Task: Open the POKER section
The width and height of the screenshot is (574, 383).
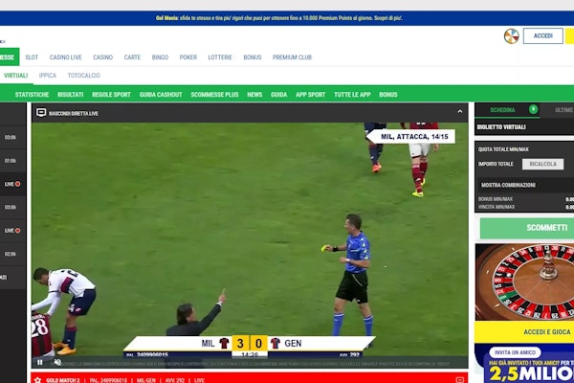Action: click(x=188, y=57)
